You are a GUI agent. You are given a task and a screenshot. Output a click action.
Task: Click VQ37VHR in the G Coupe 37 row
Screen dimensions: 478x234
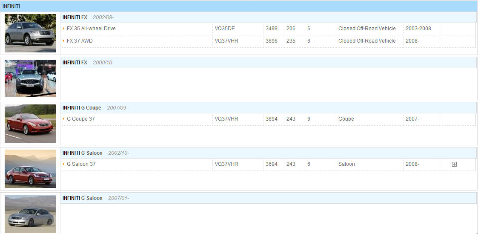226,118
